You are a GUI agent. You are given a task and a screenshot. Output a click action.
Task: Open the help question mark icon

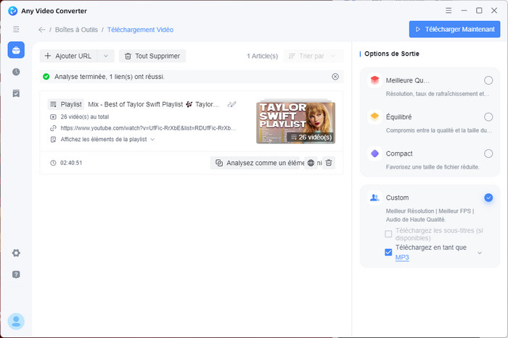tap(16, 274)
